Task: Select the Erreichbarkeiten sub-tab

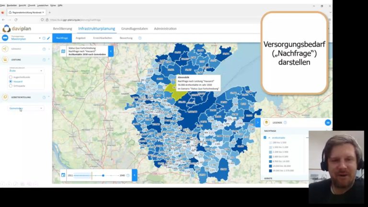Action: pyautogui.click(x=103, y=38)
